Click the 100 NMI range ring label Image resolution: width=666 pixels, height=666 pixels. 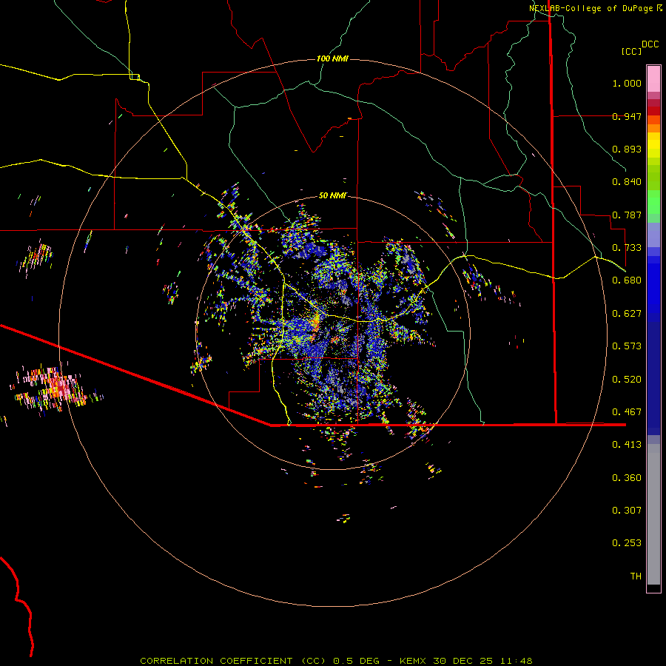[x=332, y=58]
